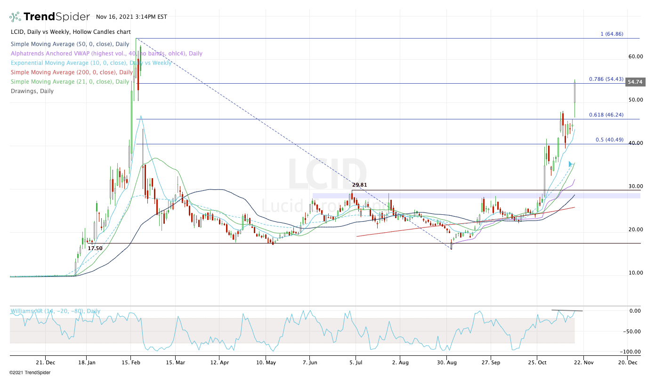The image size is (655, 377).
Task: Click the 0.786 (54.43) Fibonacci level label
Action: pos(606,79)
